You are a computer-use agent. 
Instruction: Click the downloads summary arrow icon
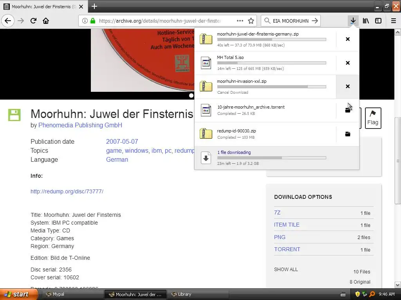coord(206,158)
